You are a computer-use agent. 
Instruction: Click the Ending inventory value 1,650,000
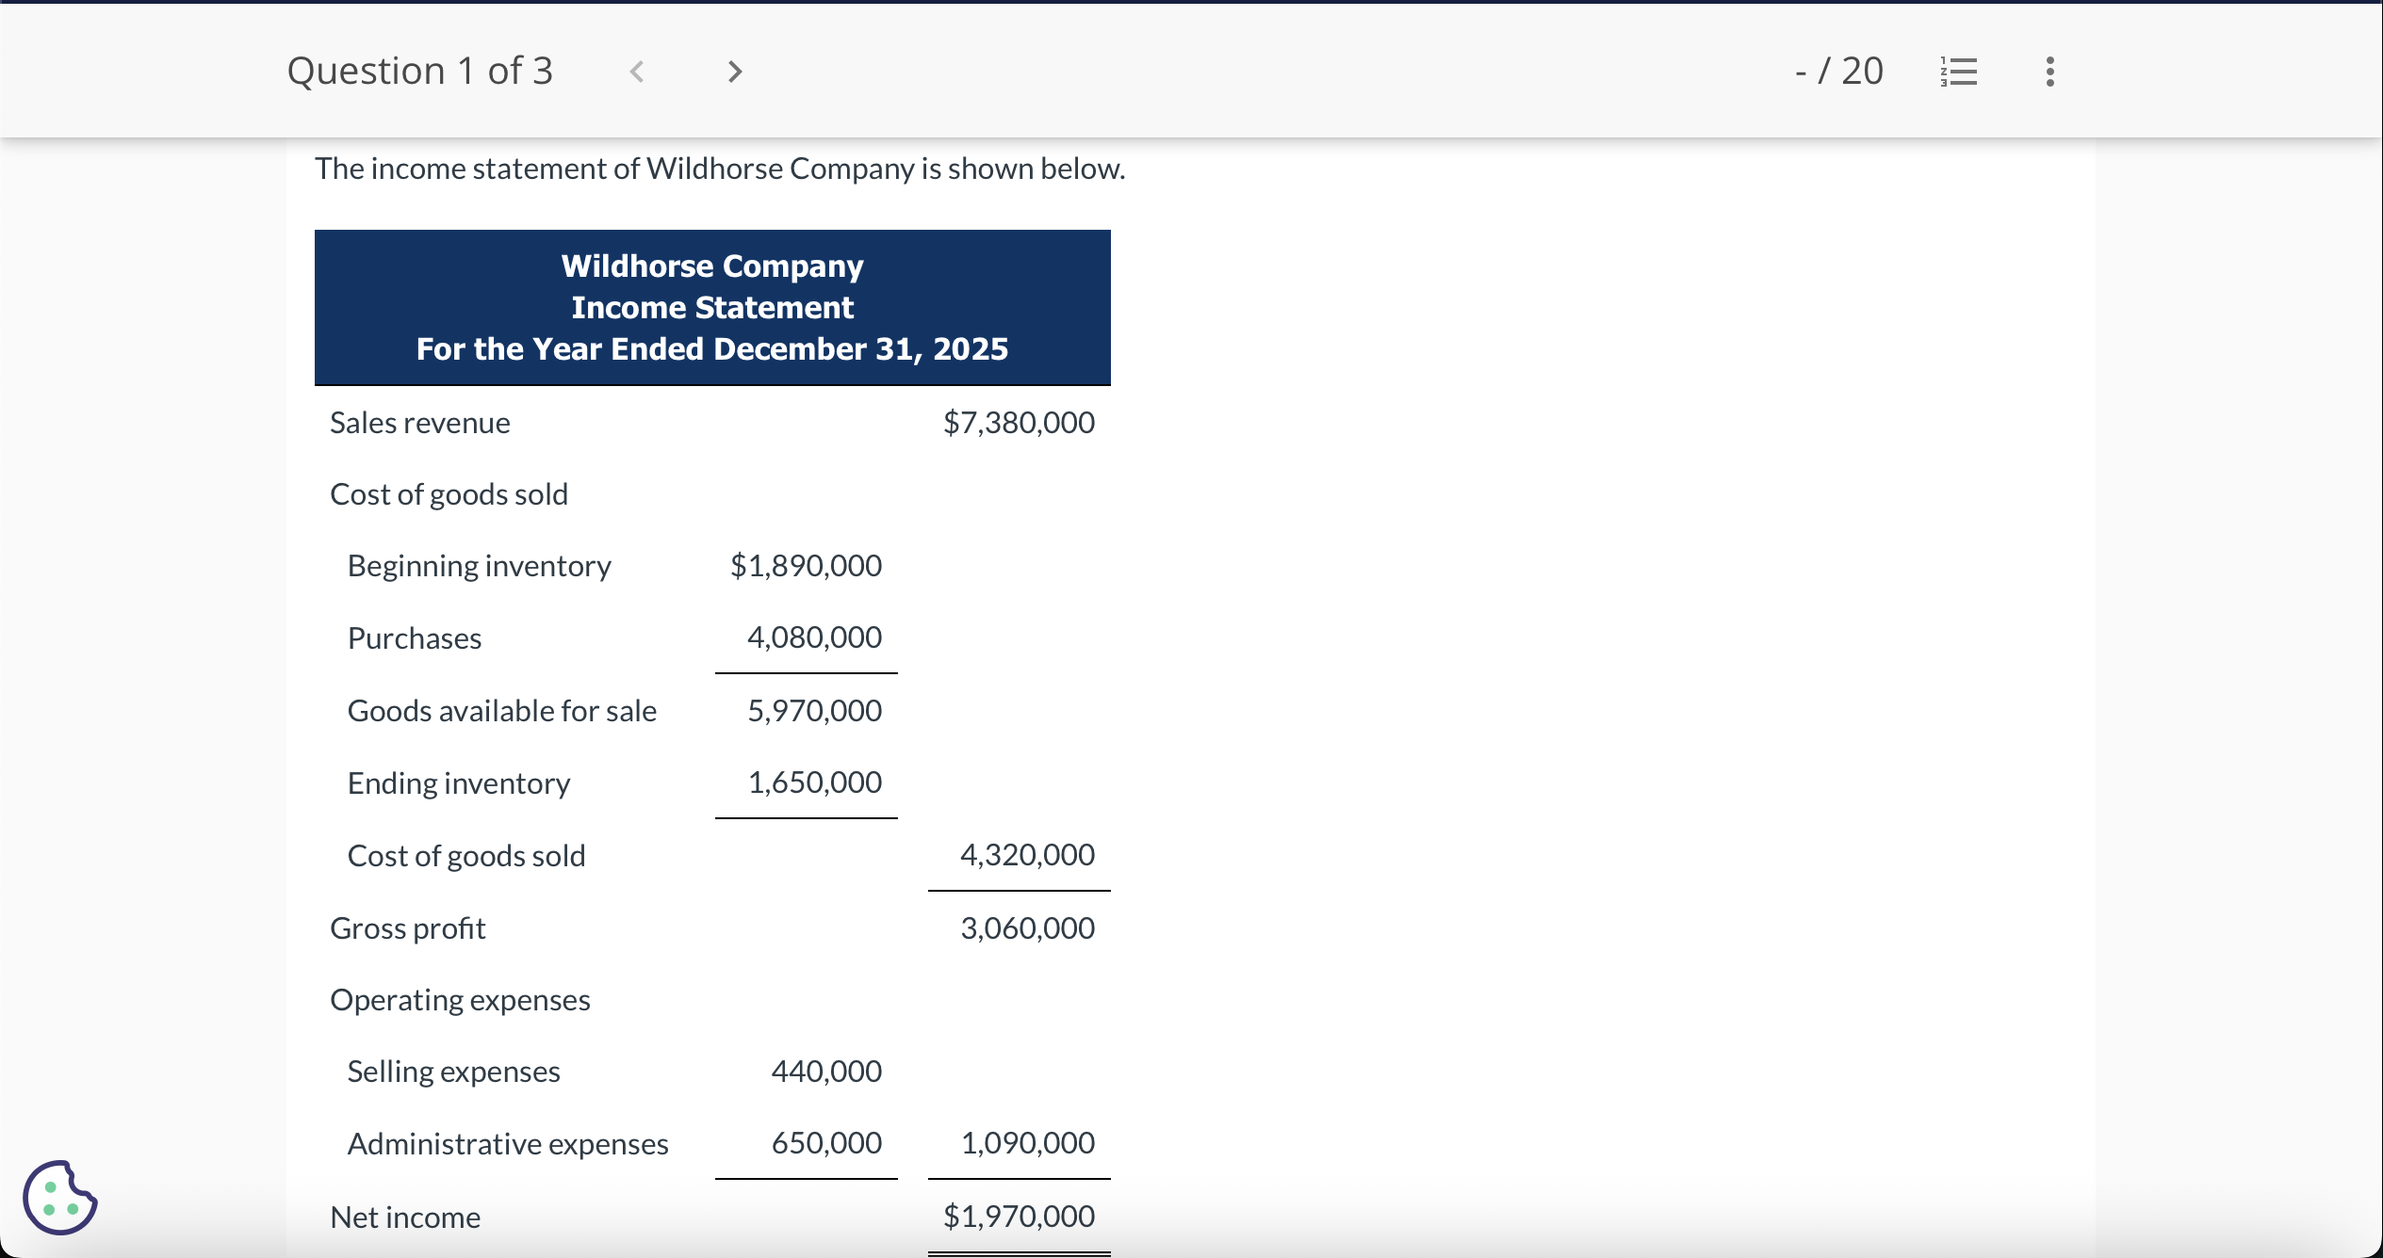point(814,782)
